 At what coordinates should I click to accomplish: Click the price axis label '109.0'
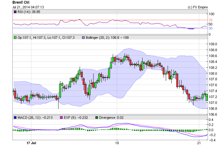(x=213, y=44)
